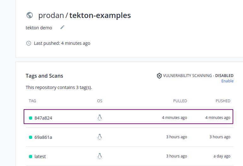
Task: Click the PULLED column header
Action: [180, 101]
